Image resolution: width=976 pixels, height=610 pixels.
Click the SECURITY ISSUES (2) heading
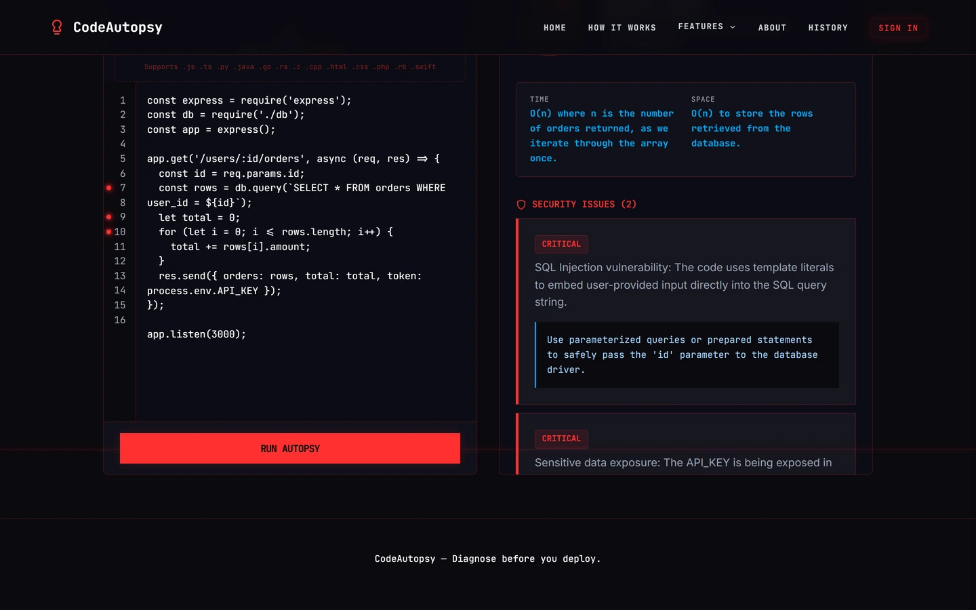point(584,205)
